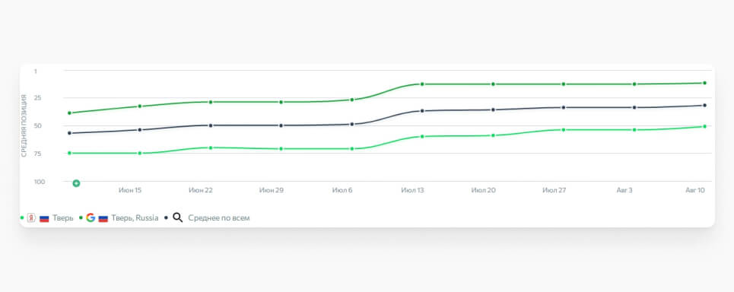Click the first undated point on the average line
This screenshot has width=734, height=292.
click(70, 133)
